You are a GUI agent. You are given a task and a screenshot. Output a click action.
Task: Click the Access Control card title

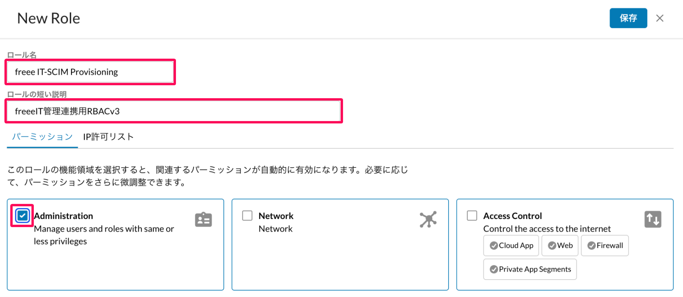tap(513, 216)
